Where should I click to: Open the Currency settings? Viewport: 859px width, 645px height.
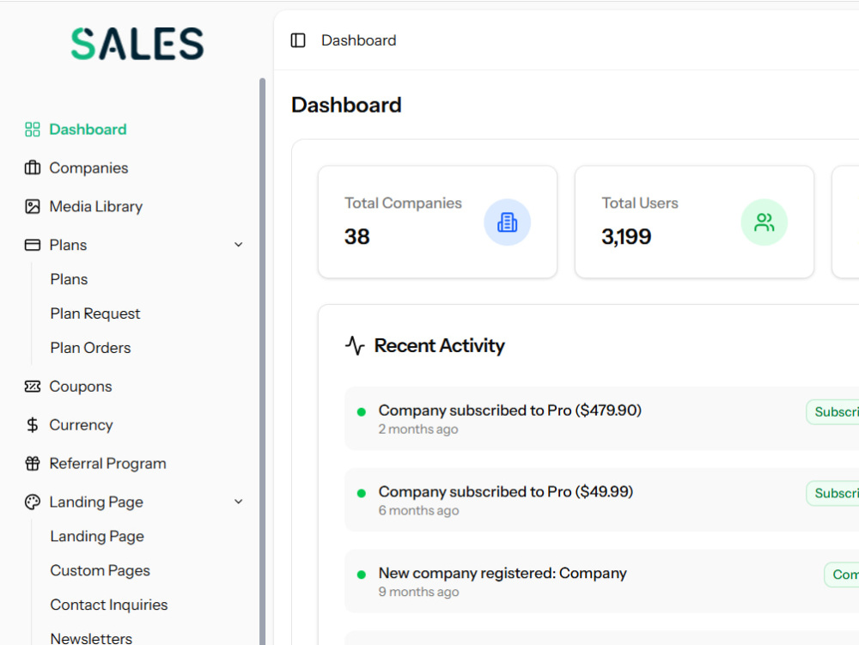pyautogui.click(x=81, y=425)
